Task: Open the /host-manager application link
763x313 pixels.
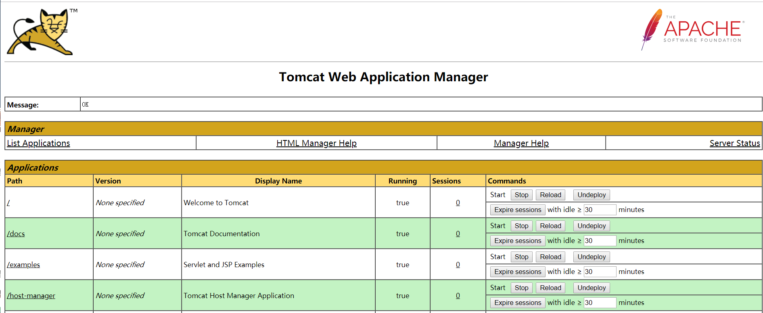Action: pyautogui.click(x=31, y=296)
